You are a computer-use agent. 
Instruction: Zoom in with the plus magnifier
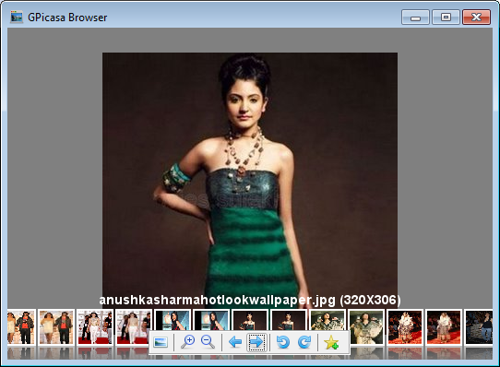coord(187,342)
